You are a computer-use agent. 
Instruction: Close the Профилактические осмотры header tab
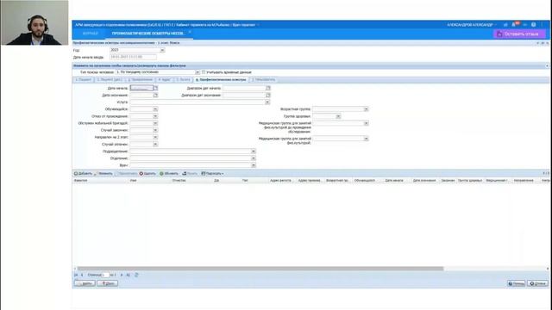click(x=190, y=33)
